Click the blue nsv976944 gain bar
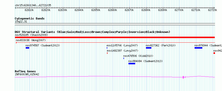 [198, 48]
